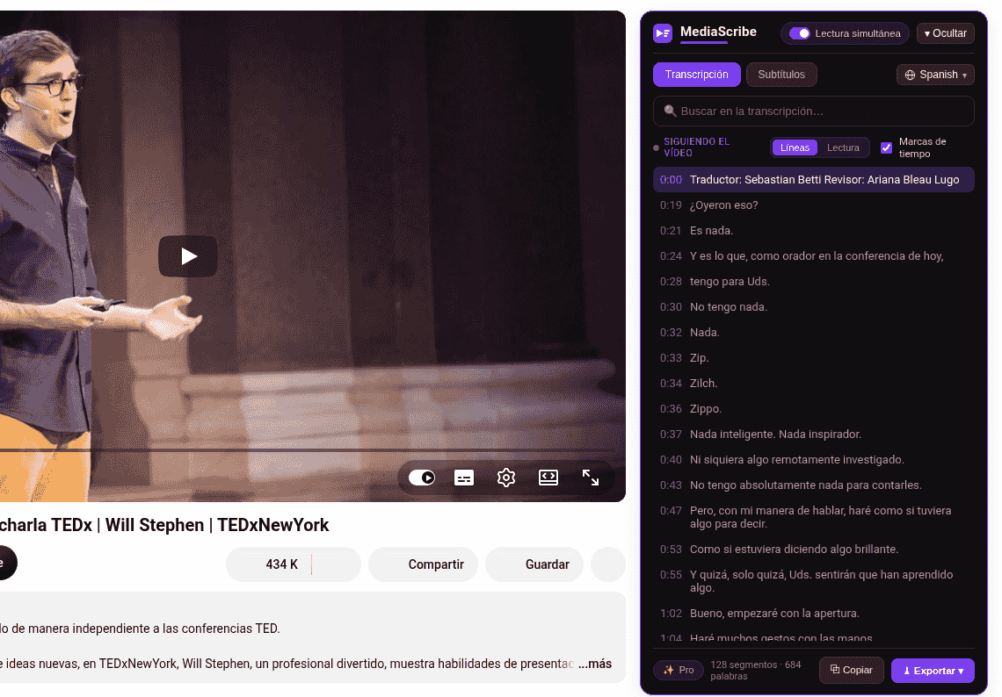Toggle the autoplay switch in player controls
This screenshot has width=1002, height=697.
[x=422, y=478]
